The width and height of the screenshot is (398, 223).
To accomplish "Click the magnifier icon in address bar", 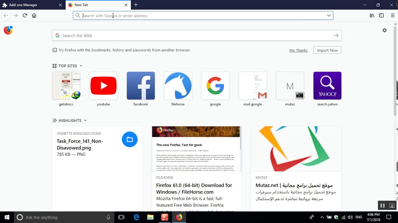I will [78, 15].
